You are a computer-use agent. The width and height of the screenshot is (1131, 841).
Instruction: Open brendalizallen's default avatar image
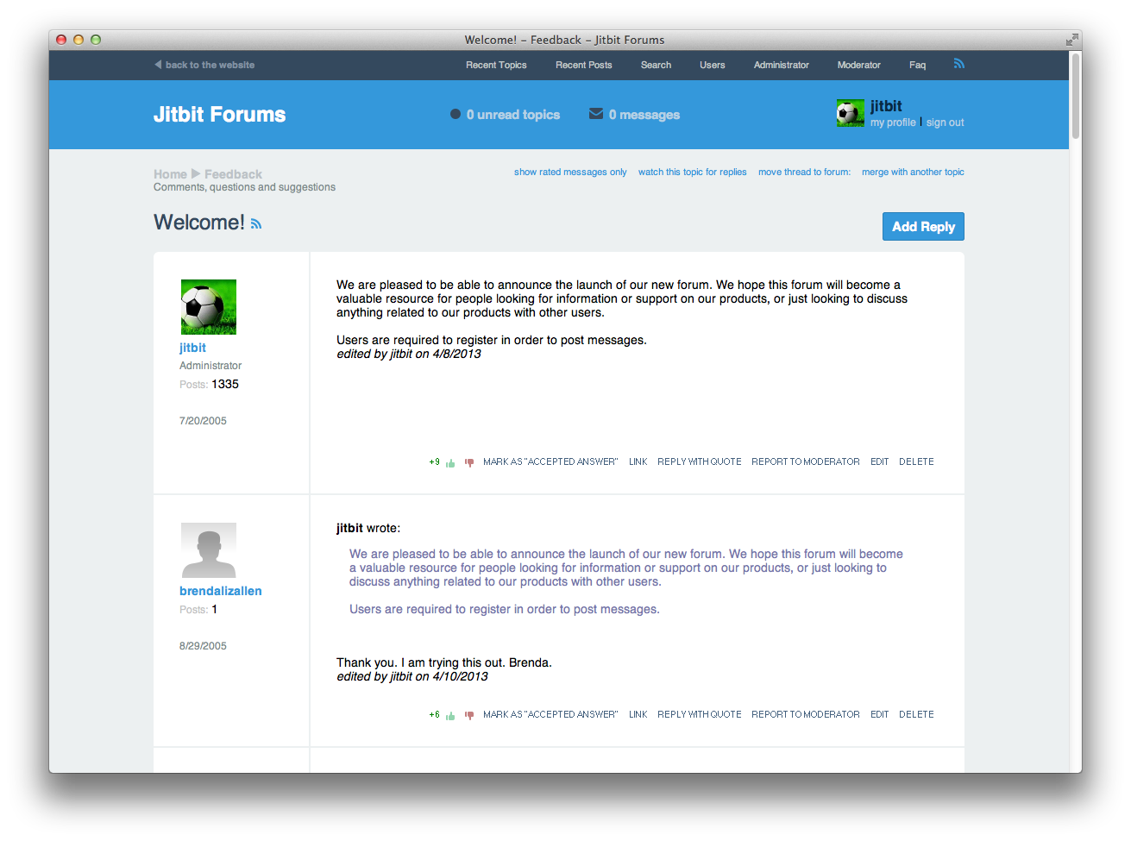point(208,550)
